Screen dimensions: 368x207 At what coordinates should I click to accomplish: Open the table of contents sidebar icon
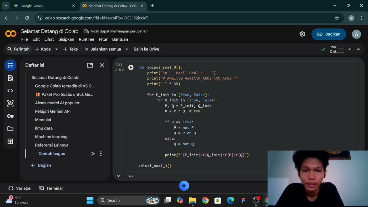point(10,65)
